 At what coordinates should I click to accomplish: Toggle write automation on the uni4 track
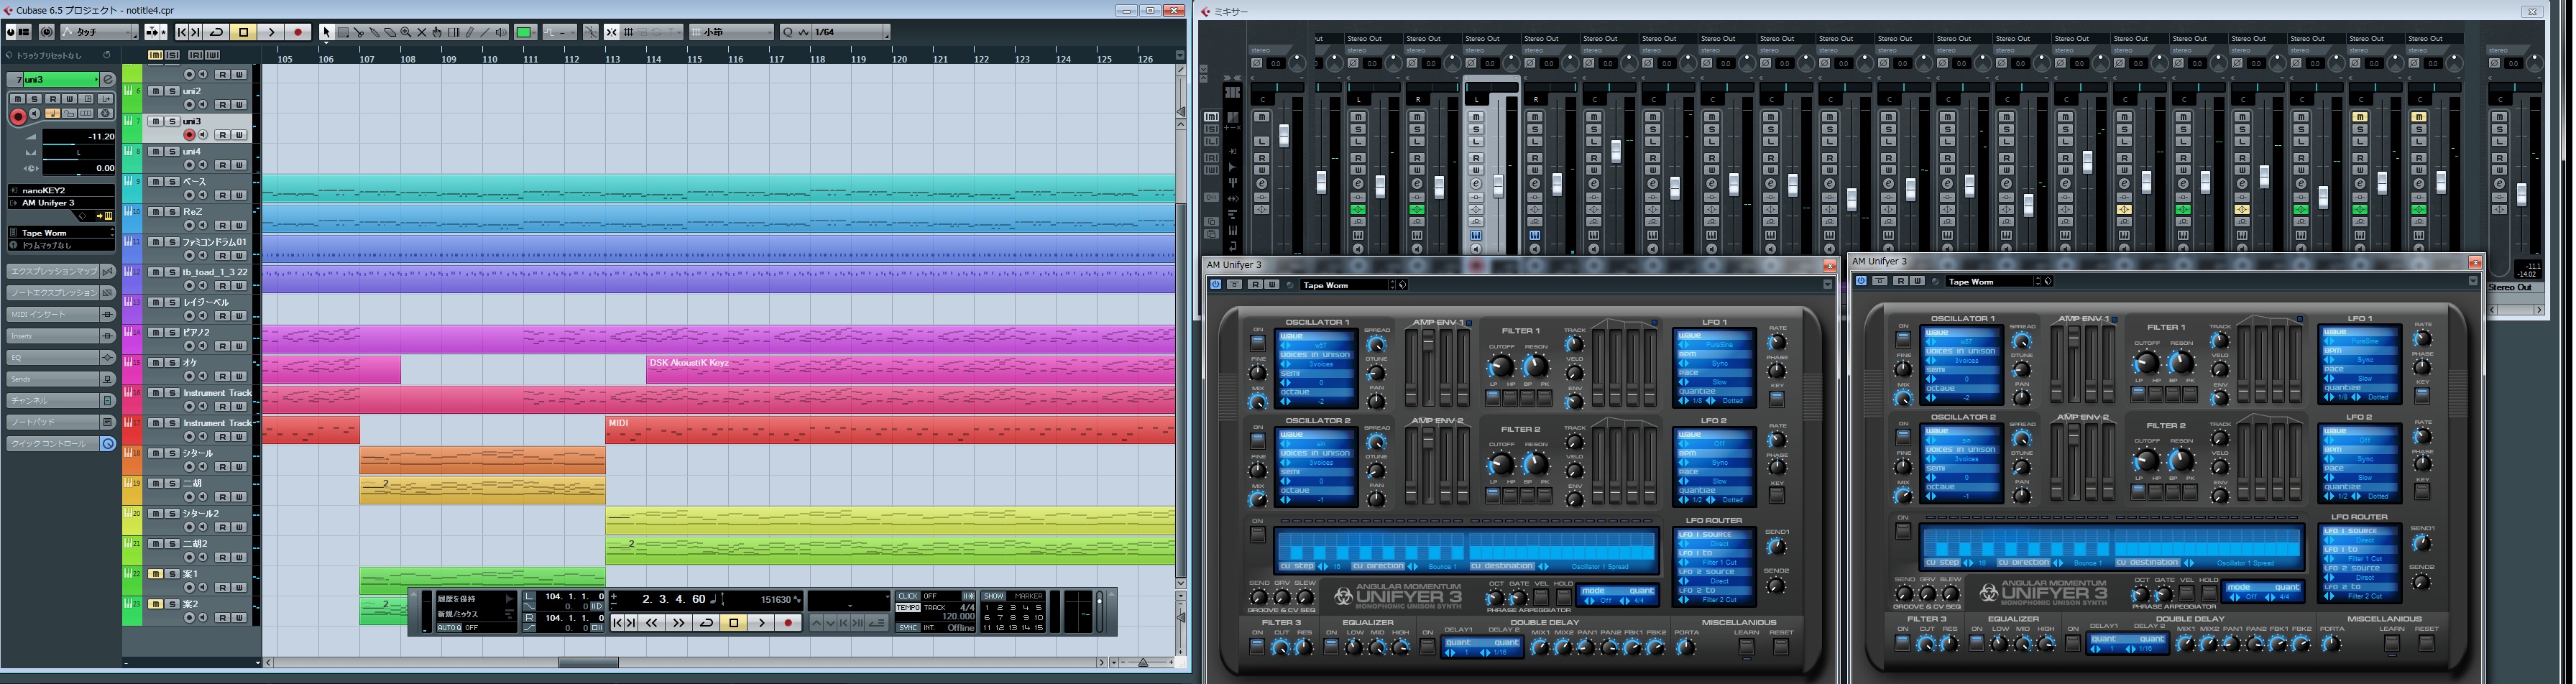tap(240, 165)
